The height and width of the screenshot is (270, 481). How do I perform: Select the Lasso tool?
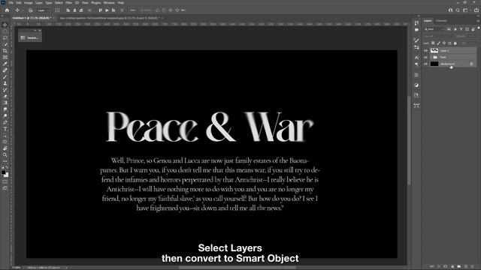(x=5, y=38)
